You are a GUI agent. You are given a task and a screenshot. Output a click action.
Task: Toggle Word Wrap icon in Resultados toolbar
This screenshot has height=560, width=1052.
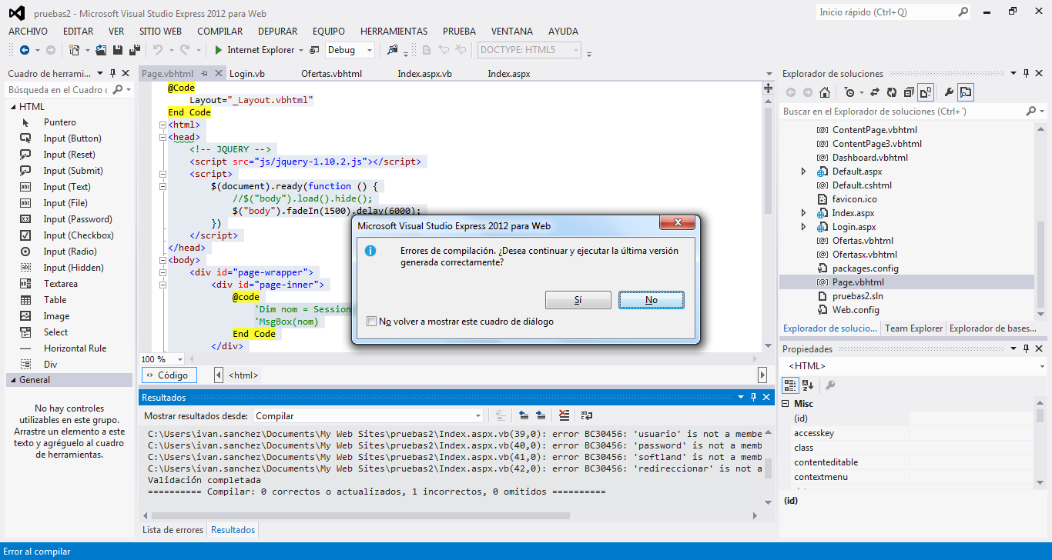(x=587, y=415)
